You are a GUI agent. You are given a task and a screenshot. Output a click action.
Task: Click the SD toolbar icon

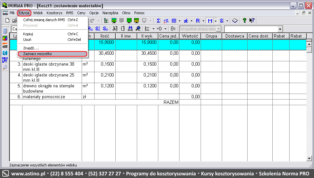point(105,29)
